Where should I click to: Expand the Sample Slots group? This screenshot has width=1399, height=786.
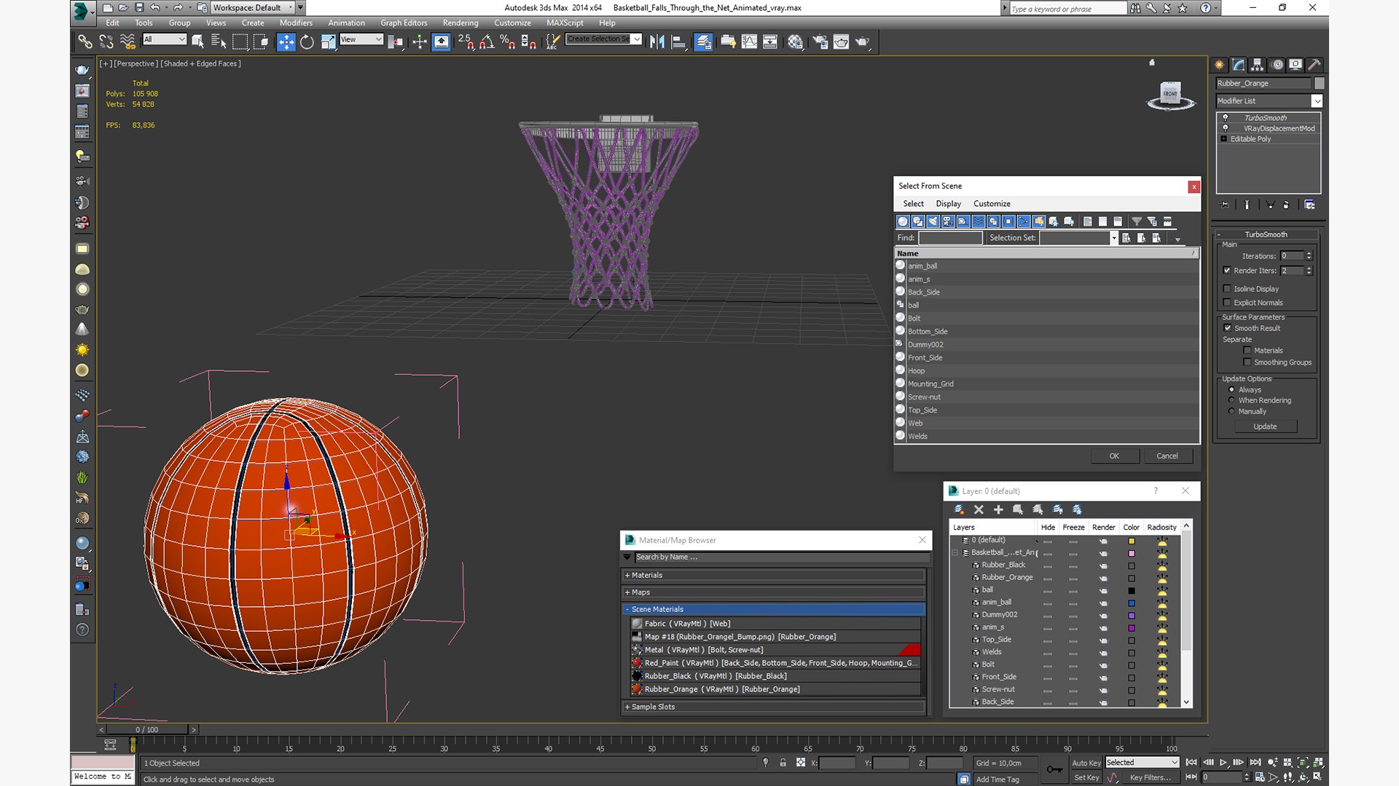click(x=774, y=707)
